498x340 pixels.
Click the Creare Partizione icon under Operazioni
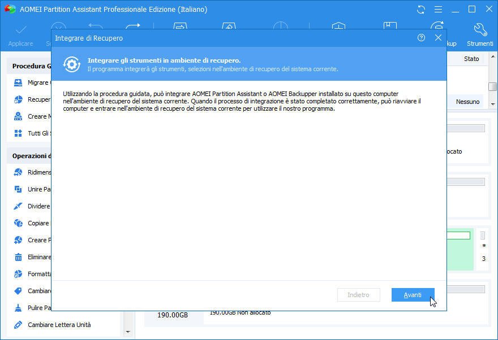(18, 240)
